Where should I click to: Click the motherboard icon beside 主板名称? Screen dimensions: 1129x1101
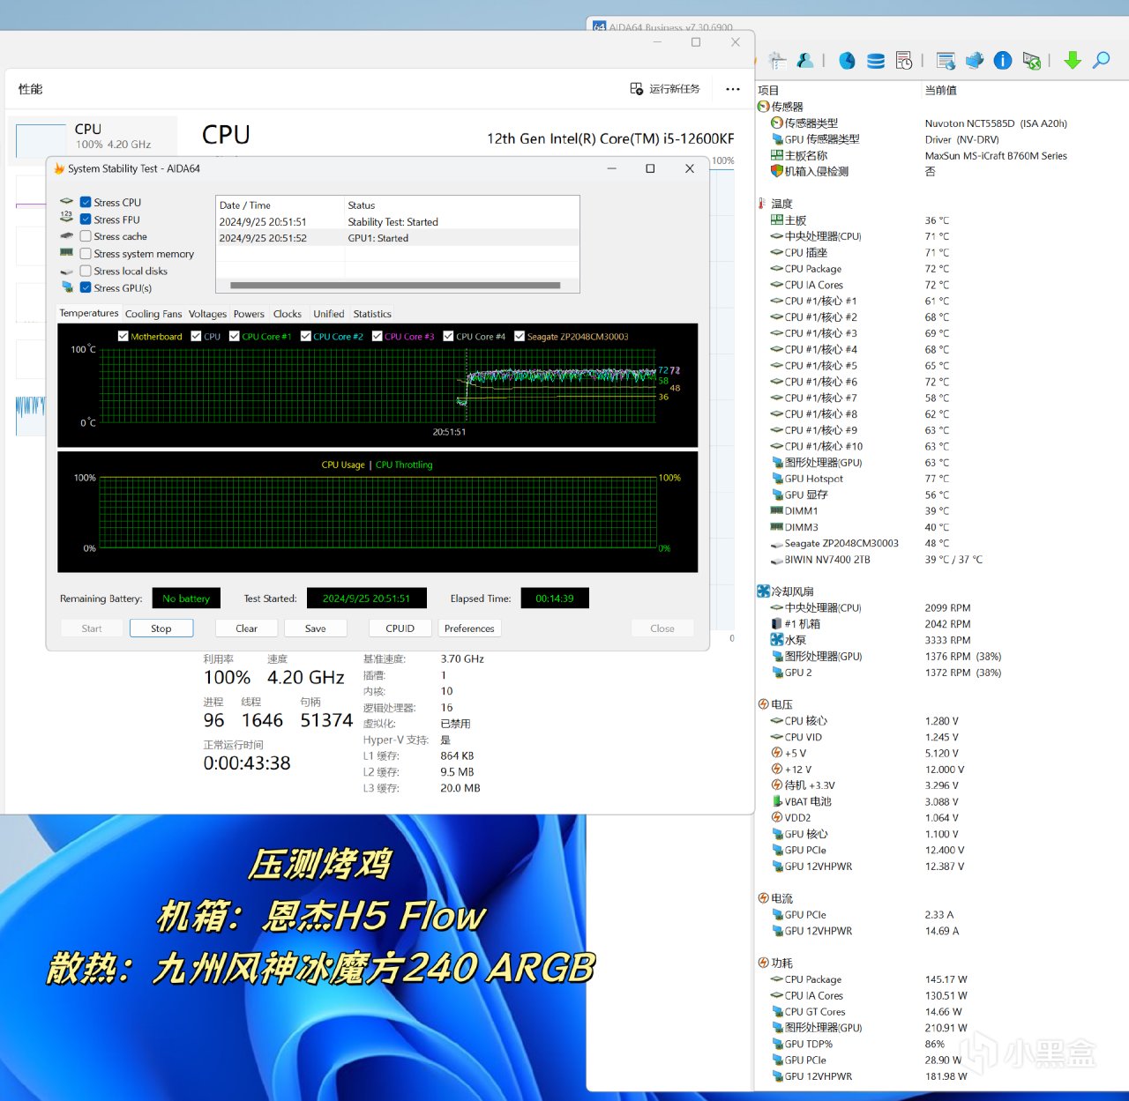[x=777, y=155]
